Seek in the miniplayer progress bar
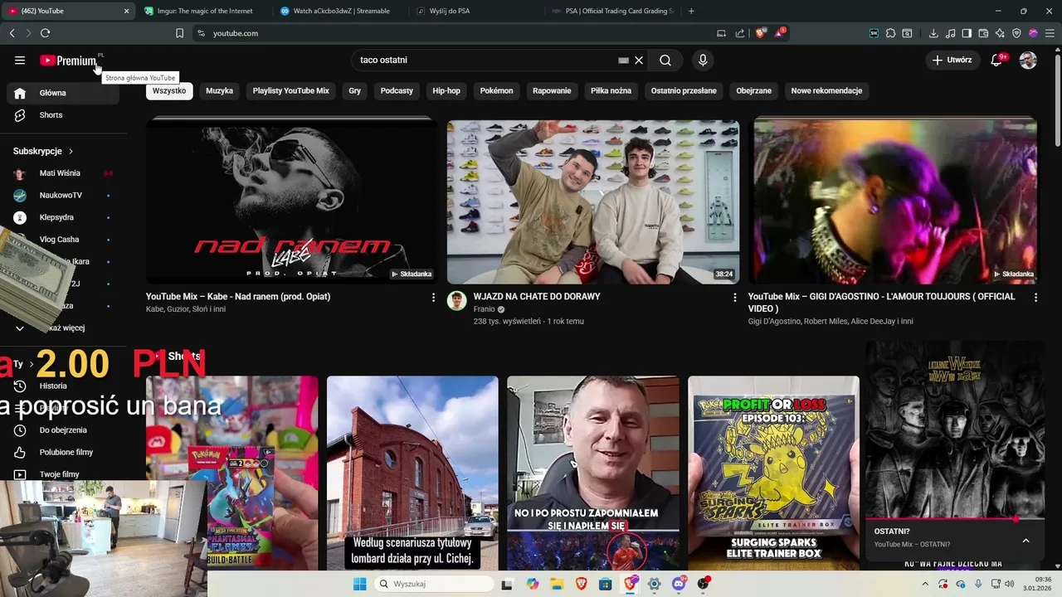1062x597 pixels. 955,520
